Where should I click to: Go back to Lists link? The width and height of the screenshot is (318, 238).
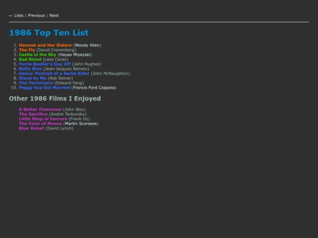click(16, 16)
